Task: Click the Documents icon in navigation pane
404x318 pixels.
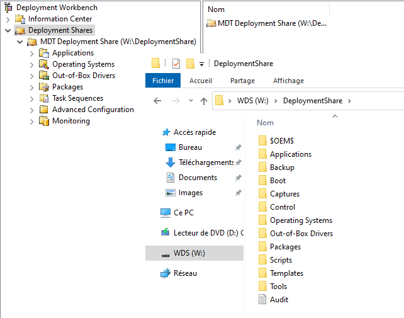Action: [x=171, y=178]
